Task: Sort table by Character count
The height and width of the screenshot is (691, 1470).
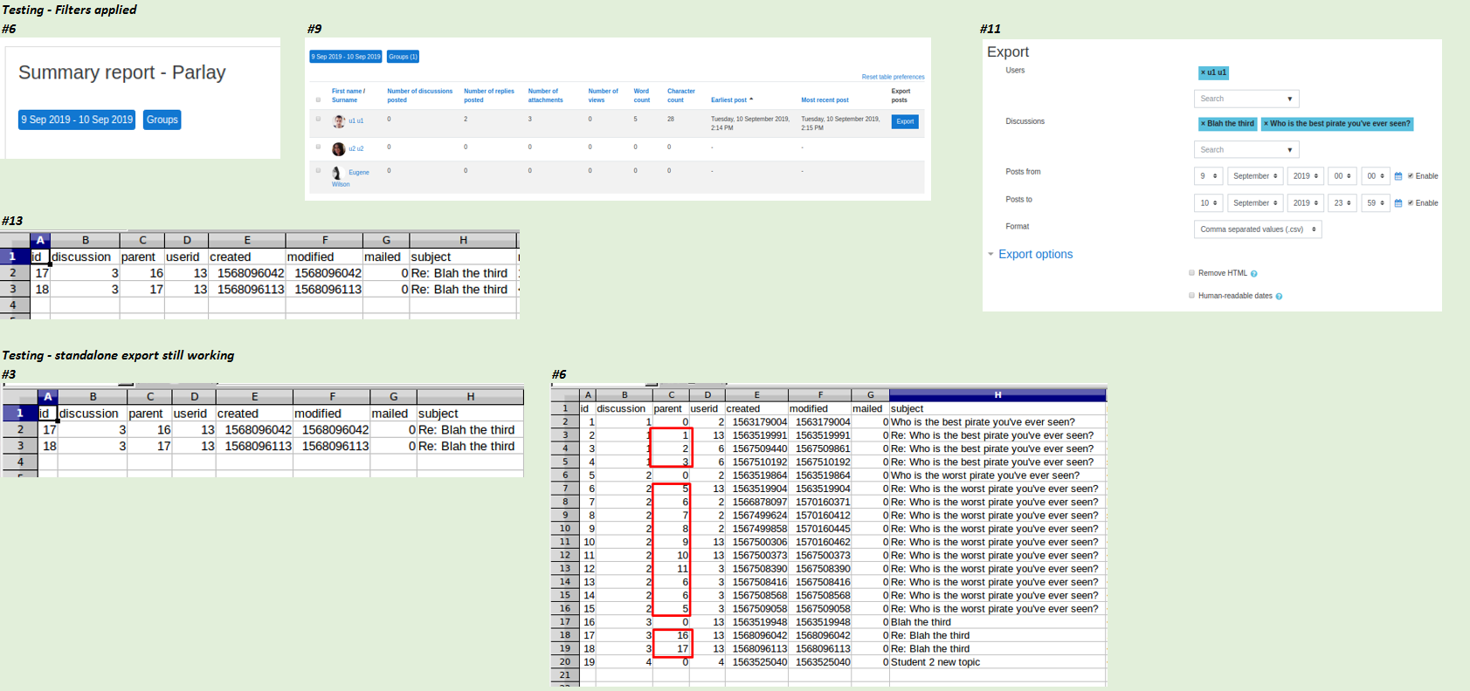Action: [681, 95]
